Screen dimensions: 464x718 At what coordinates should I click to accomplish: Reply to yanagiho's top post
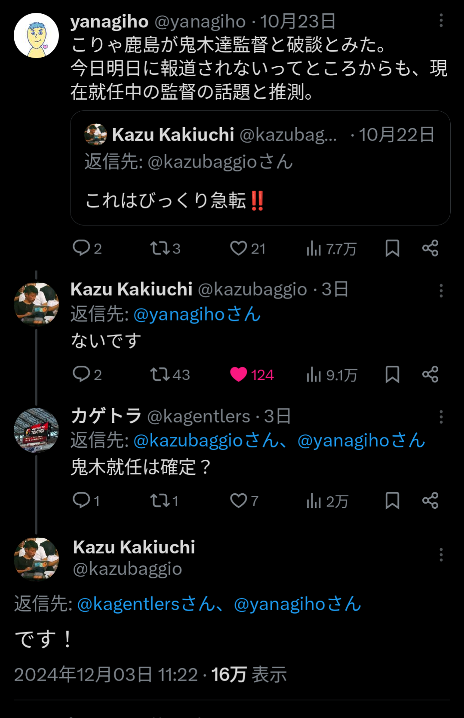81,248
